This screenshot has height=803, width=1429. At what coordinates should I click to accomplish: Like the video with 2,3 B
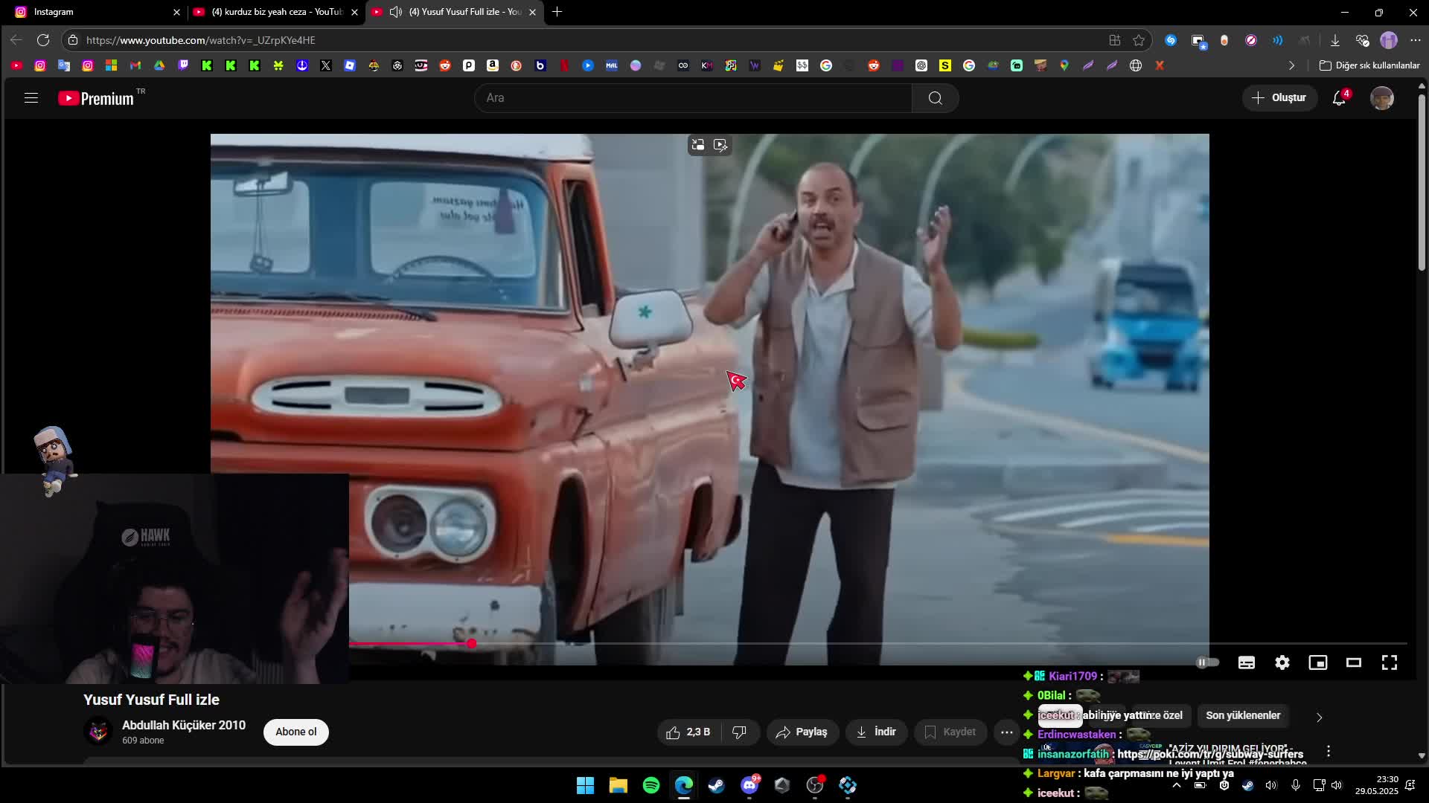689,732
